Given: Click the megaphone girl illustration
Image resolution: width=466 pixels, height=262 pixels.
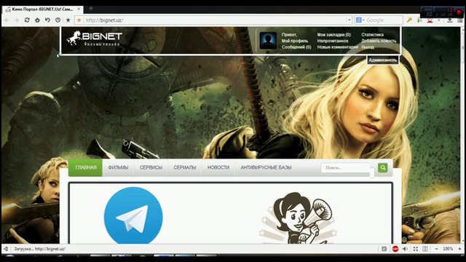Looking at the screenshot, I should 299,218.
